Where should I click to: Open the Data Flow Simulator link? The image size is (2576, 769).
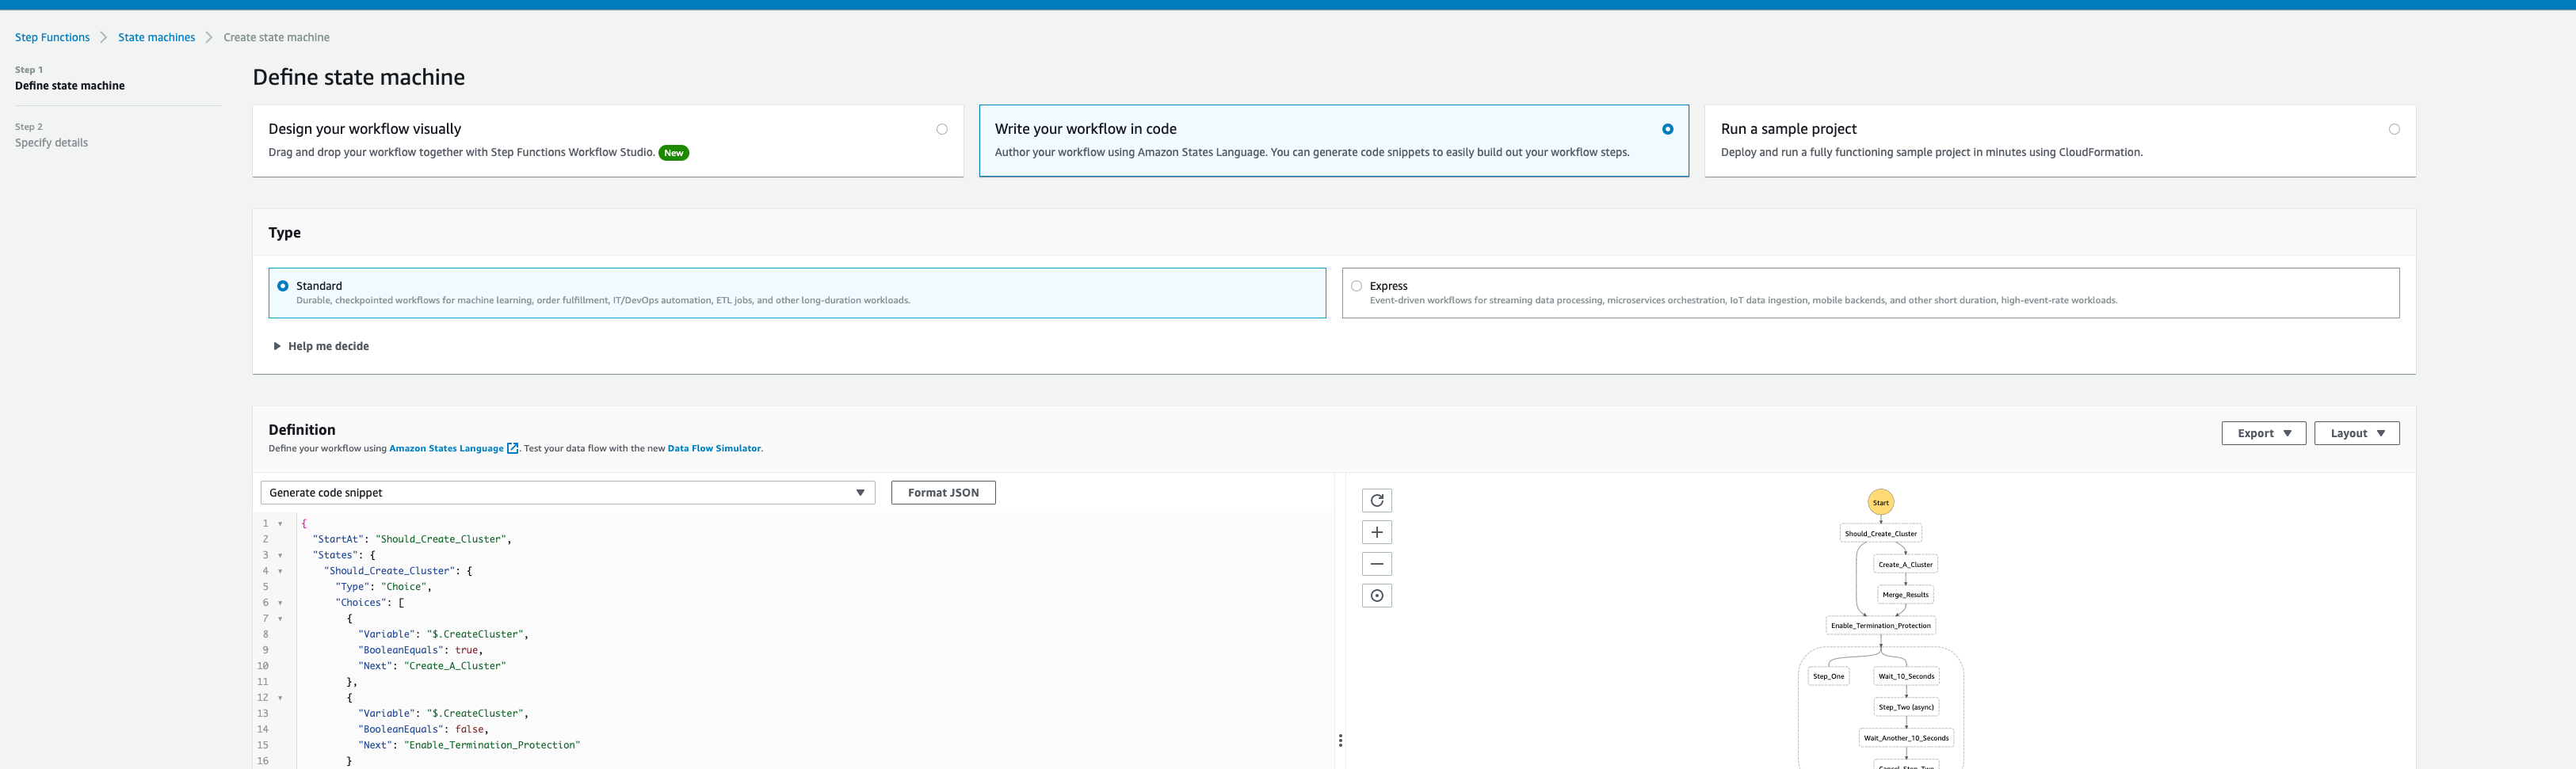[x=714, y=448]
